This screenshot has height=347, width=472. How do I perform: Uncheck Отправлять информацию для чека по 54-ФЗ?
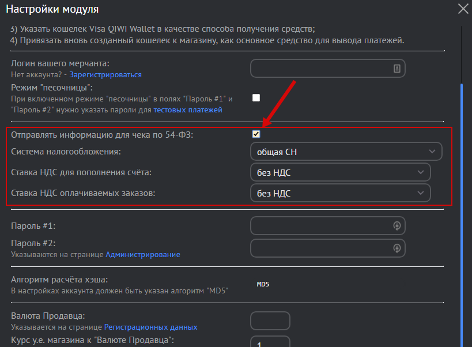256,134
